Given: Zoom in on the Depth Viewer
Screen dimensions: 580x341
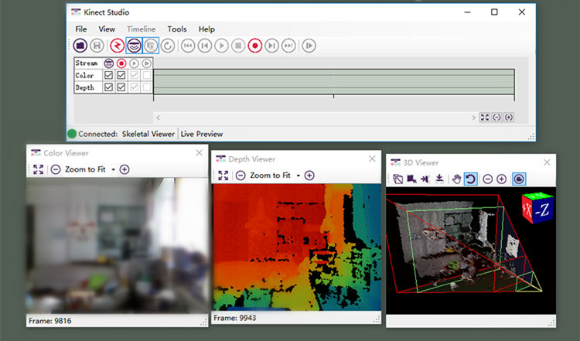Looking at the screenshot, I should (x=309, y=176).
